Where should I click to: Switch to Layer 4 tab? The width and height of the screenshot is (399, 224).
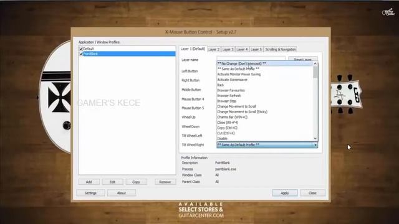pos(242,49)
